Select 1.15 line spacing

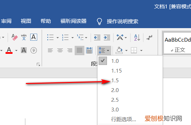130,71
